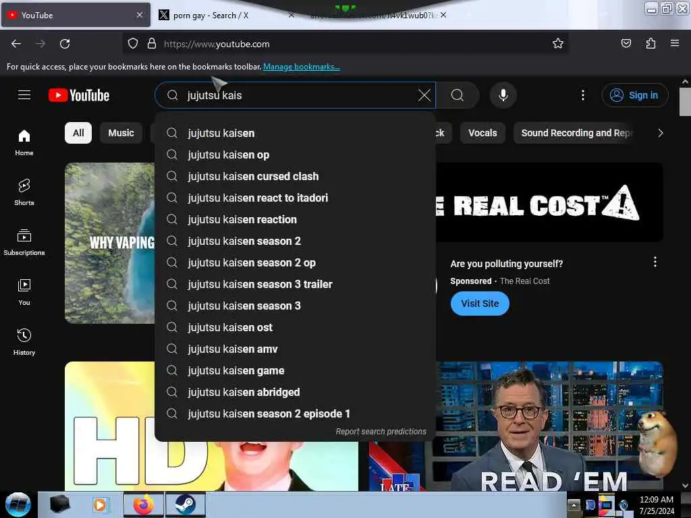
Task: Open the media player taskbar icon
Action: click(x=100, y=505)
